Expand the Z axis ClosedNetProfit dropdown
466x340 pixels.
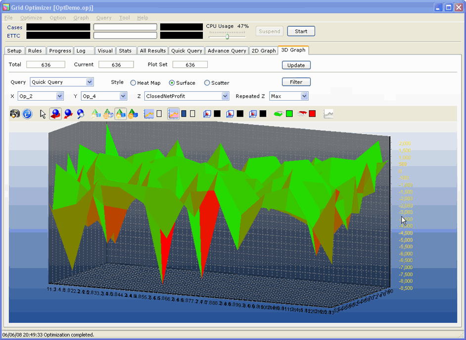click(225, 96)
